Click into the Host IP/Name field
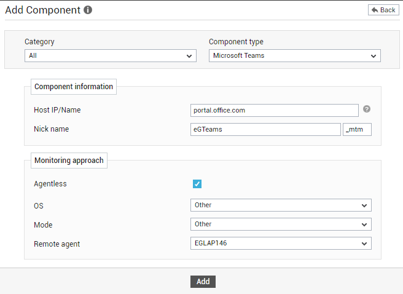 point(275,110)
